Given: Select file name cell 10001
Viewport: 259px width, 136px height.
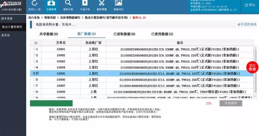Looking at the screenshot, I should tap(61, 49).
